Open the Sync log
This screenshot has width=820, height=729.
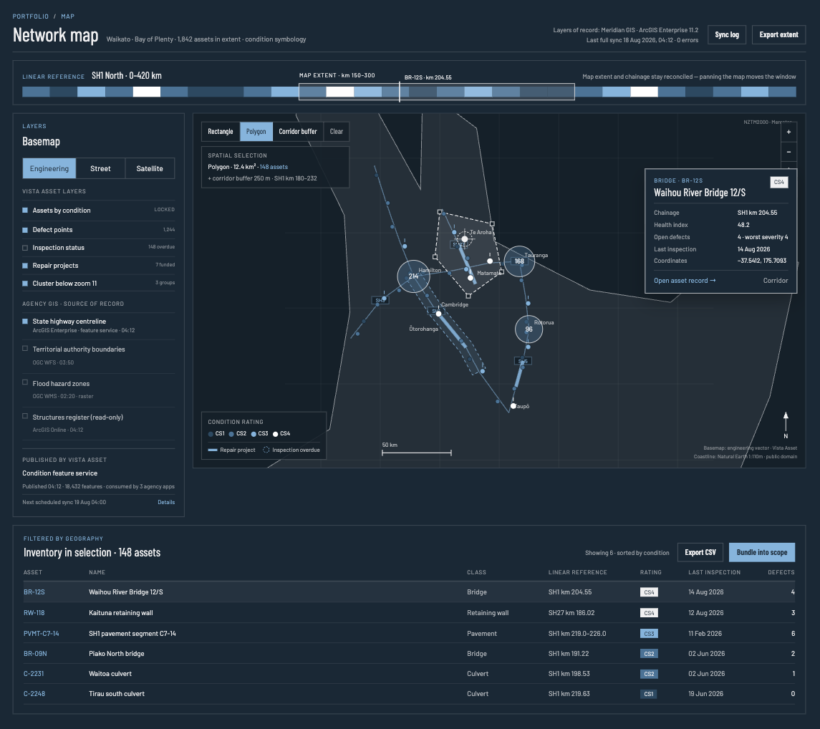tap(726, 35)
